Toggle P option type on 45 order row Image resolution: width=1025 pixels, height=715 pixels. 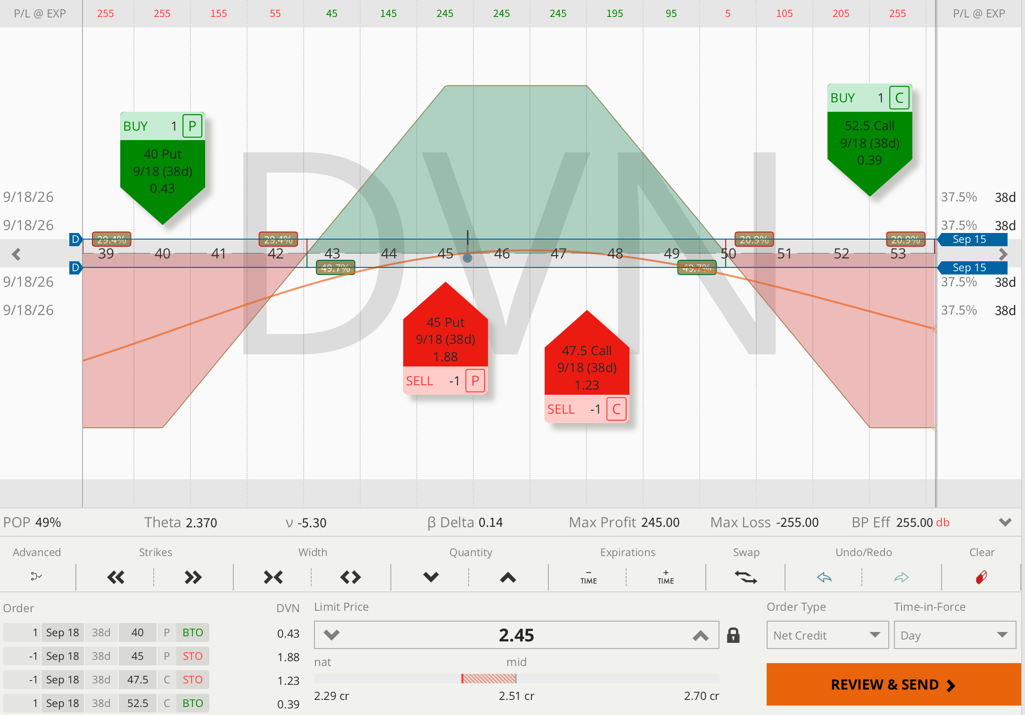(166, 656)
